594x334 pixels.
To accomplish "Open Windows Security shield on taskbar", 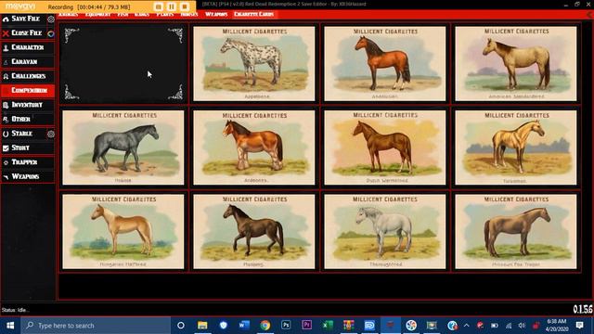I will (x=223, y=326).
